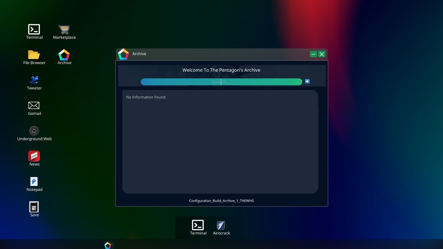Screen dimensions: 443x249
Task: Focus the Archive search field
Action: 221,82
